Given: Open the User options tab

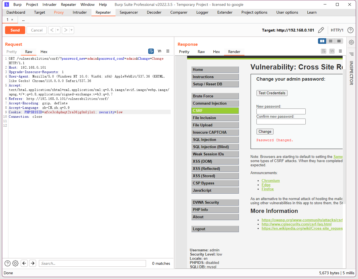Looking at the screenshot, I should point(287,12).
